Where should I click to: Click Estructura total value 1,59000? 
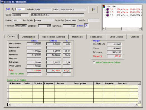coord(34,62)
